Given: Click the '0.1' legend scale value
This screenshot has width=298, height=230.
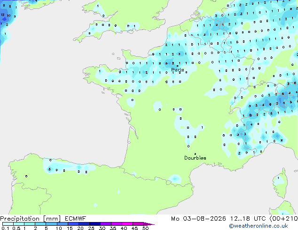Looking at the screenshot, I should (x=5, y=228).
